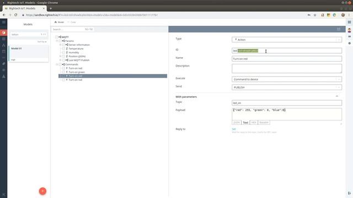353x198 pixels.
Task: Select the Base64 payload format tab
Action: point(264,123)
